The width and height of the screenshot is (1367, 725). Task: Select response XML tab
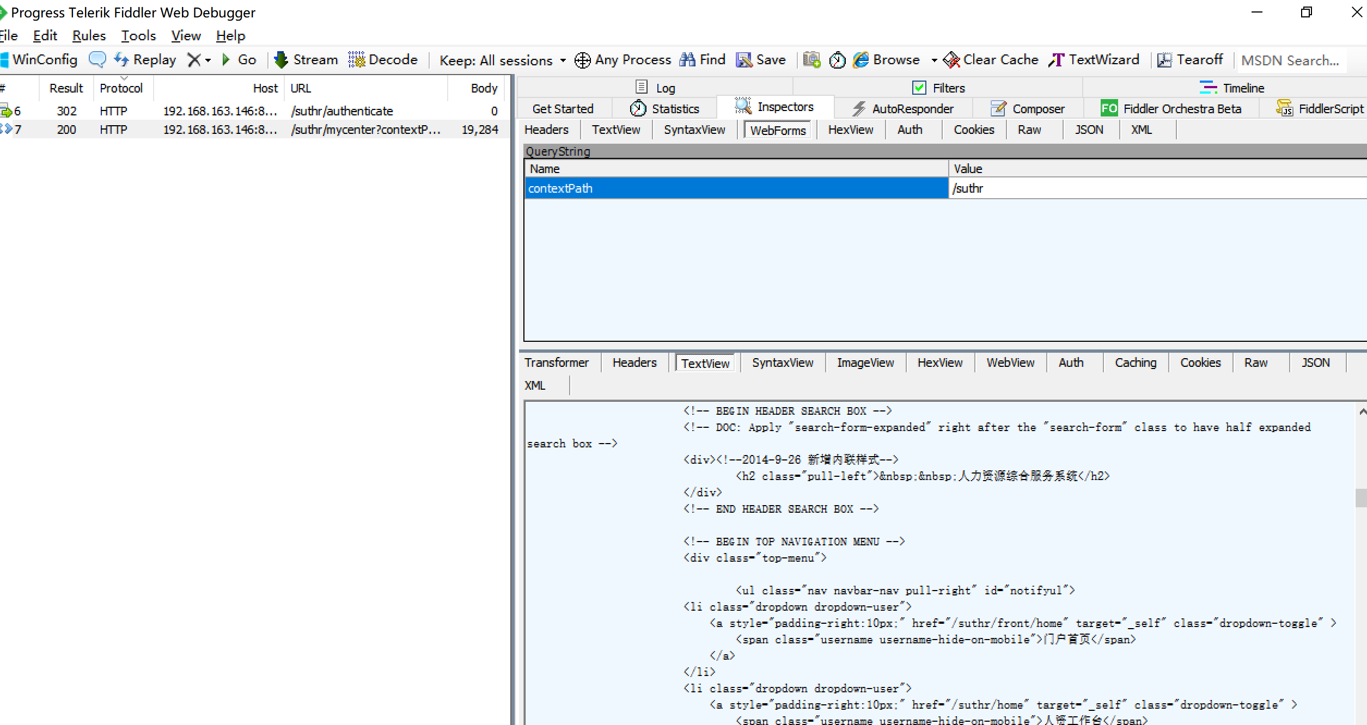coord(535,386)
